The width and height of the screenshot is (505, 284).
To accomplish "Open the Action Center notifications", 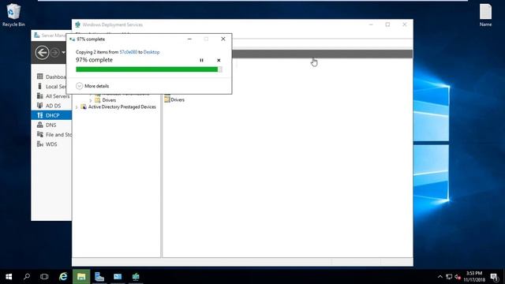I will point(495,277).
